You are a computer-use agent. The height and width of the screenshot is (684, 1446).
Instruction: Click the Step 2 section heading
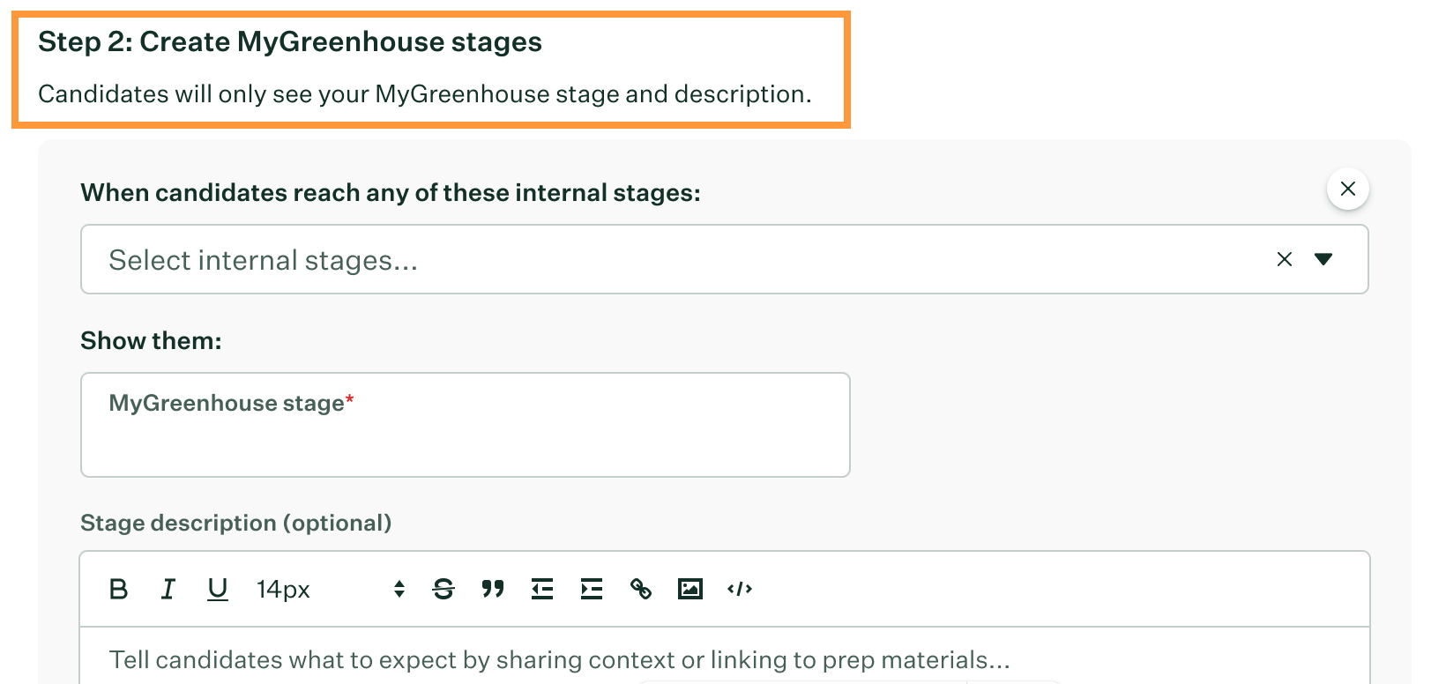290,41
